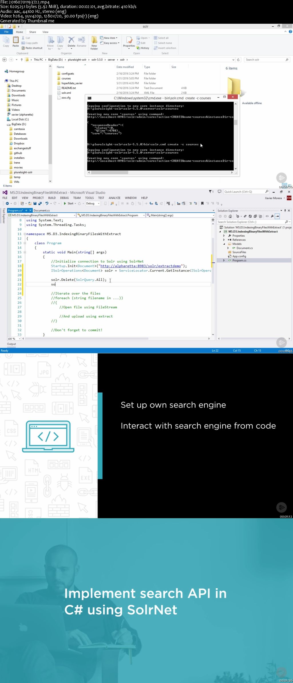Toggle pin on Program.cs tab

click(27, 210)
